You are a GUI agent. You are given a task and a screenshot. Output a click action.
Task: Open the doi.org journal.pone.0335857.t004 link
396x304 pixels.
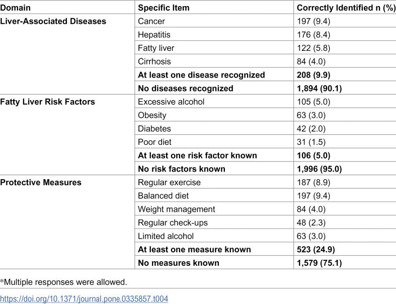pyautogui.click(x=84, y=298)
